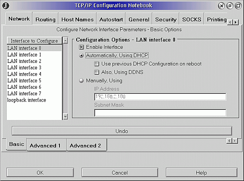The width and height of the screenshot is (244, 181).
Task: Toggle the Enable Interface checkbox
Action: point(81,47)
